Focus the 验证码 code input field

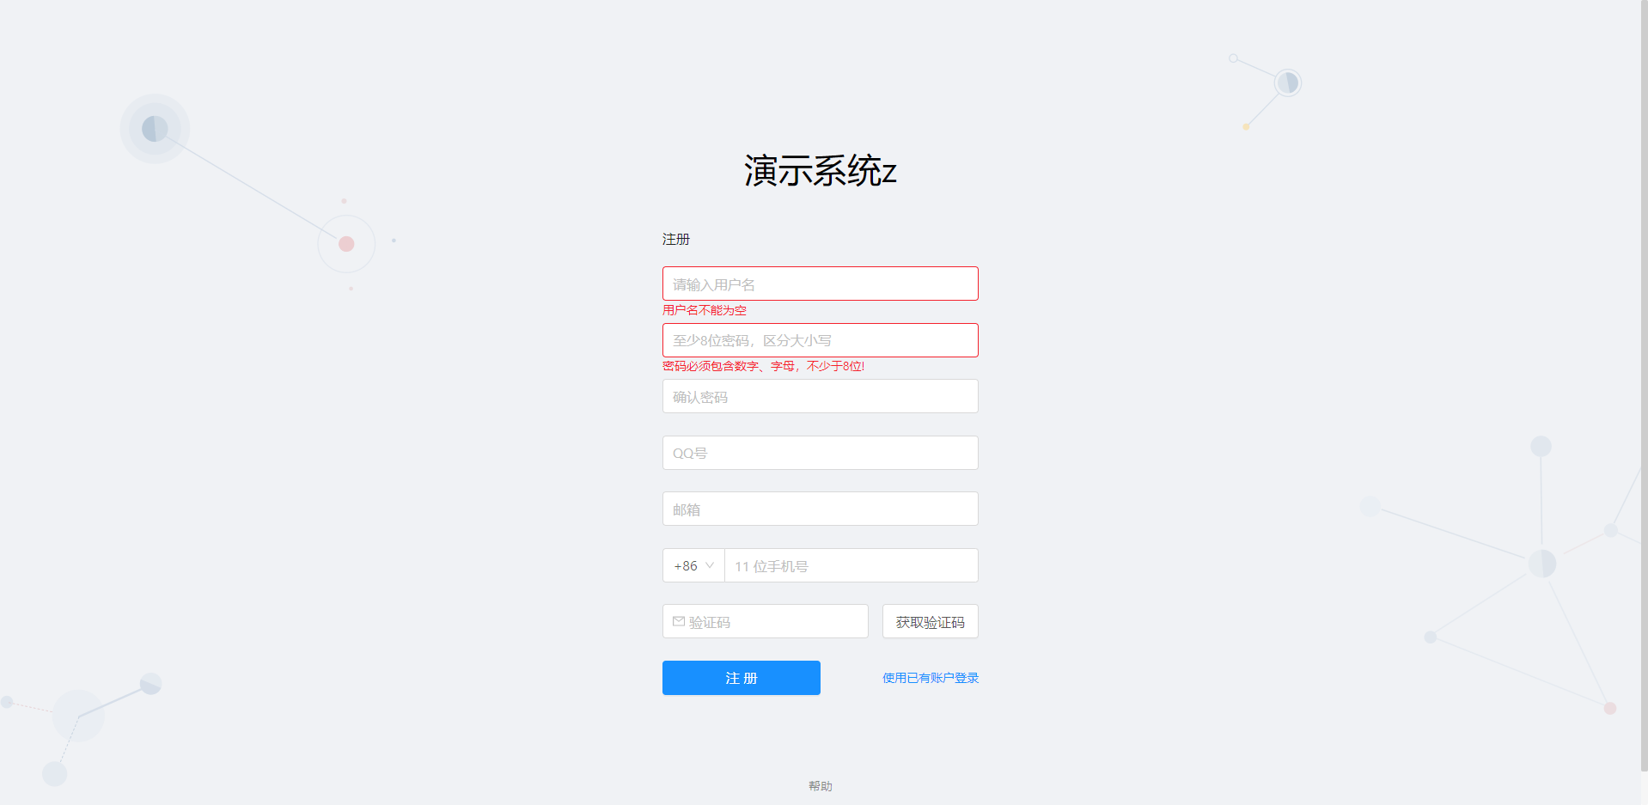pos(766,621)
